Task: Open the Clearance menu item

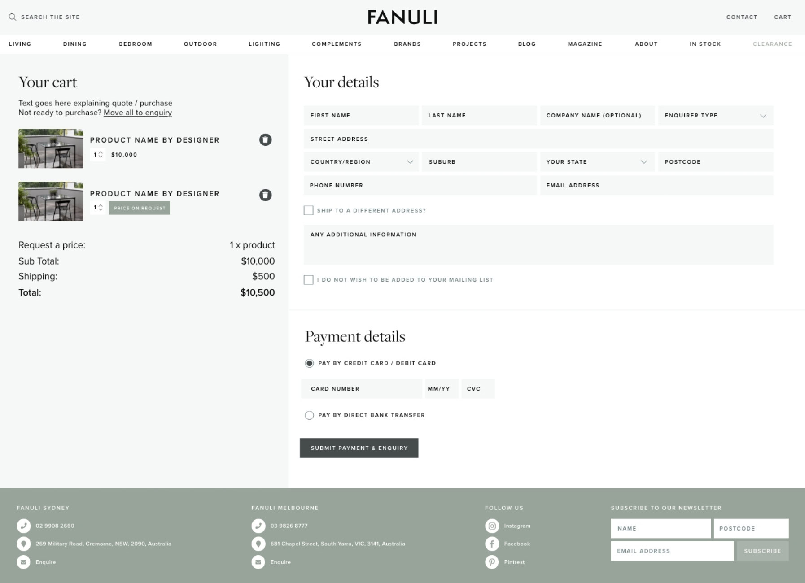Action: pos(772,44)
